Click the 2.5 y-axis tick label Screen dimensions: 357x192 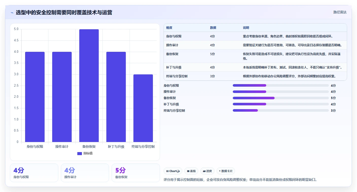(16, 86)
